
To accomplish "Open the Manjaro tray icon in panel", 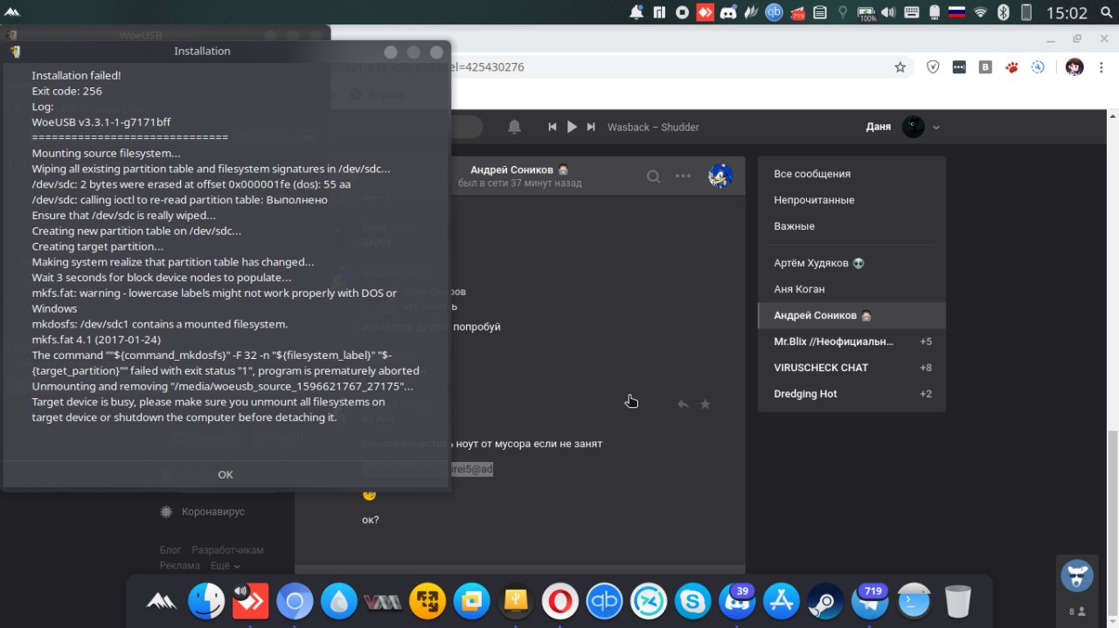I will tap(659, 12).
